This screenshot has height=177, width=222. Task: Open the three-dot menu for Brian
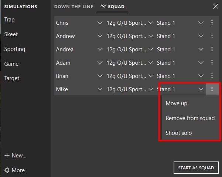212,76
